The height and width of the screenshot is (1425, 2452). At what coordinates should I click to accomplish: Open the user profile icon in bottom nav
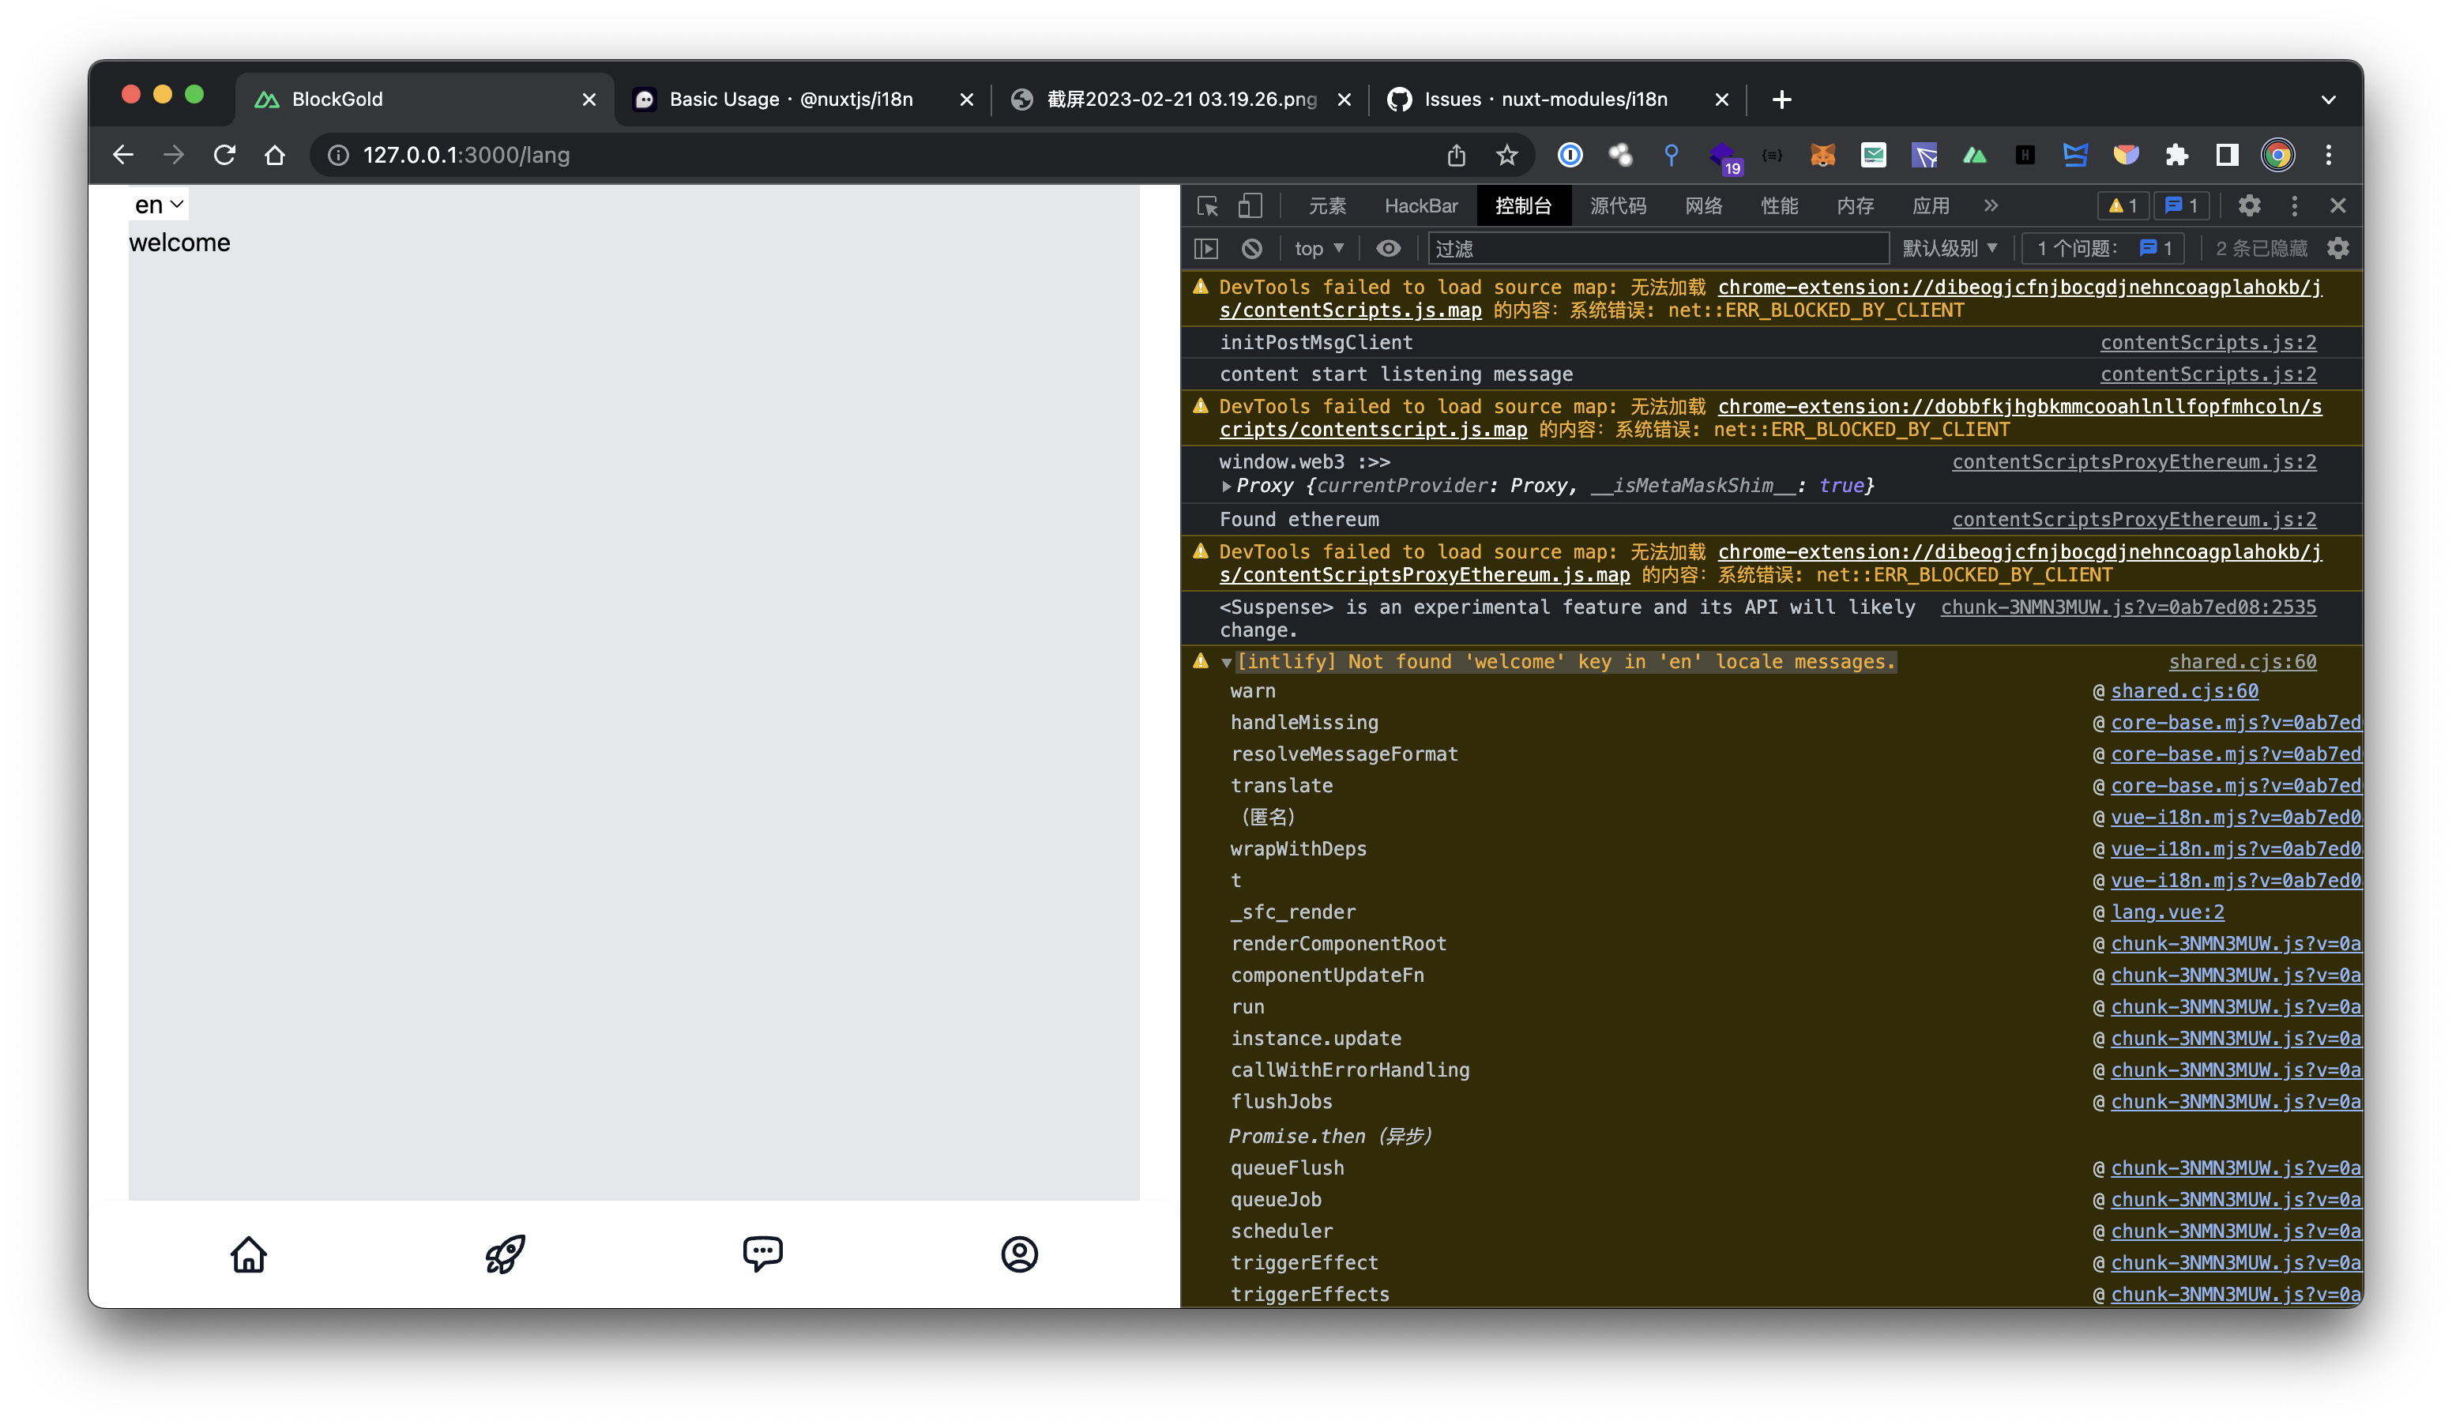click(1019, 1254)
